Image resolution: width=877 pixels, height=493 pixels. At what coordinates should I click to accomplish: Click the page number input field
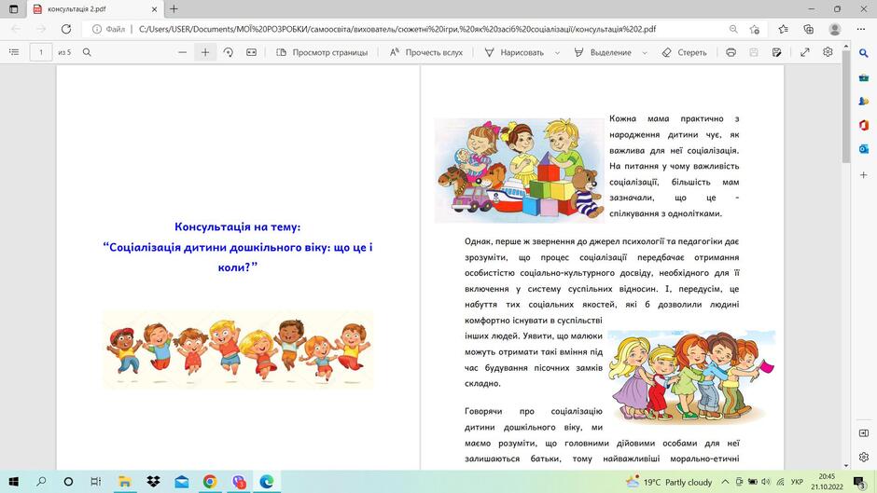tap(41, 52)
